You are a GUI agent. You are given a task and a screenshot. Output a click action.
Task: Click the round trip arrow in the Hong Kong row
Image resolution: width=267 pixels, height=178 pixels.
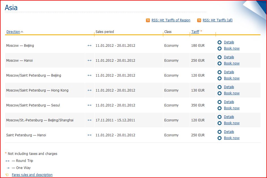coord(90,90)
